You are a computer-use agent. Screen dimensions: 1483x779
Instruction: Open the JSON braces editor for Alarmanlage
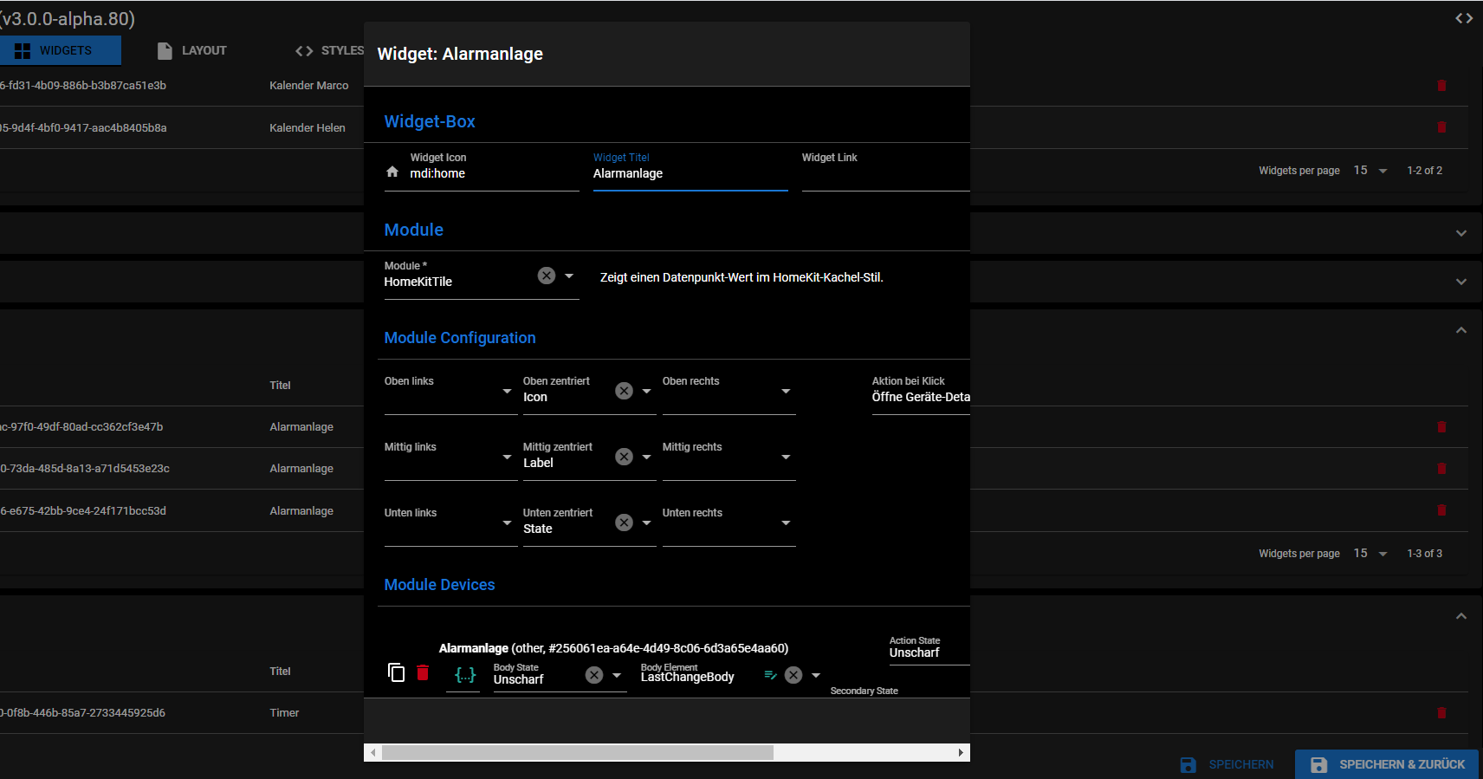465,675
